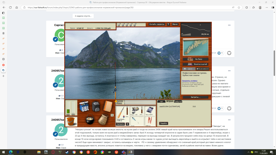Click the На базу button
276x155 pixels.
196,59
